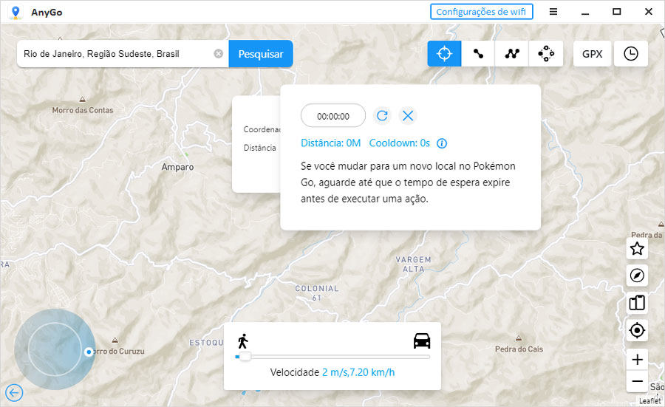Open the multi-device phone icon
This screenshot has width=665, height=407.
coord(637,303)
